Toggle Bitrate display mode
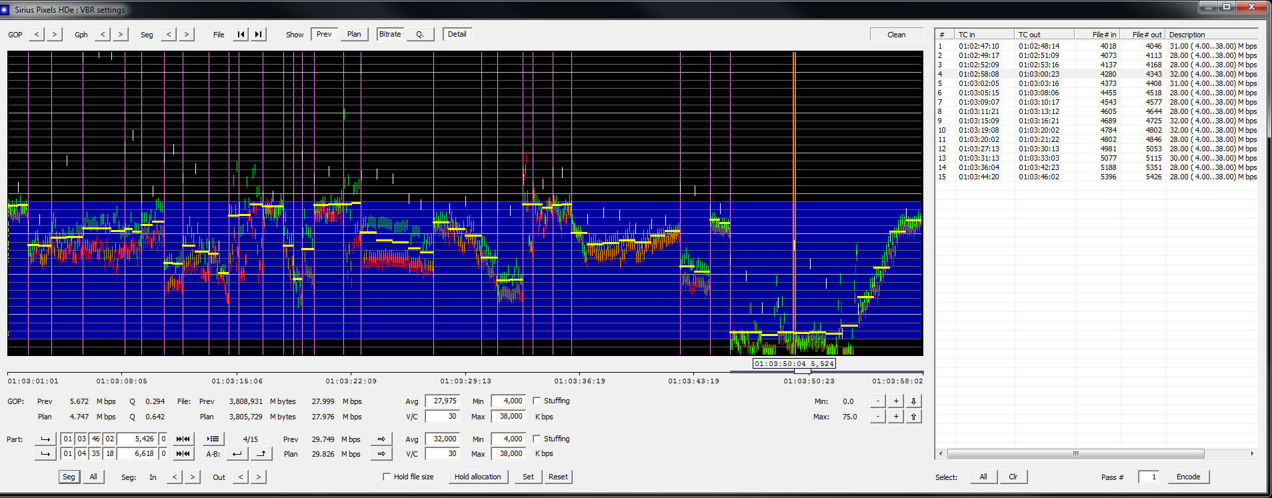Viewport: 1272px width, 498px height. coord(390,34)
